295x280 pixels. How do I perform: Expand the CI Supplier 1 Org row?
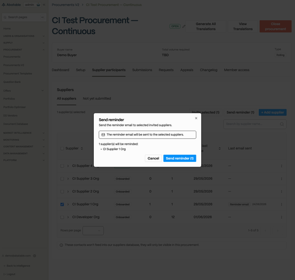point(68,204)
